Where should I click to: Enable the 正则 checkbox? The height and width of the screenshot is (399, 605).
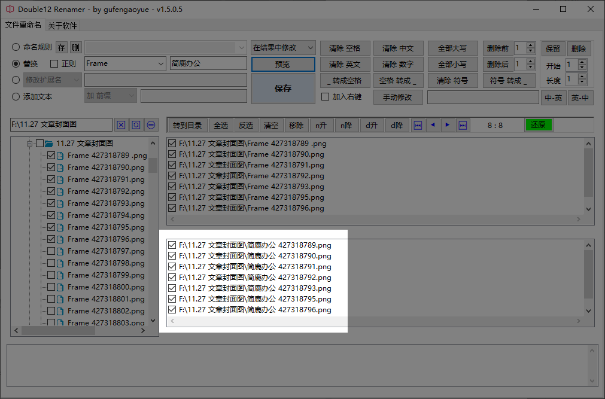pos(54,63)
